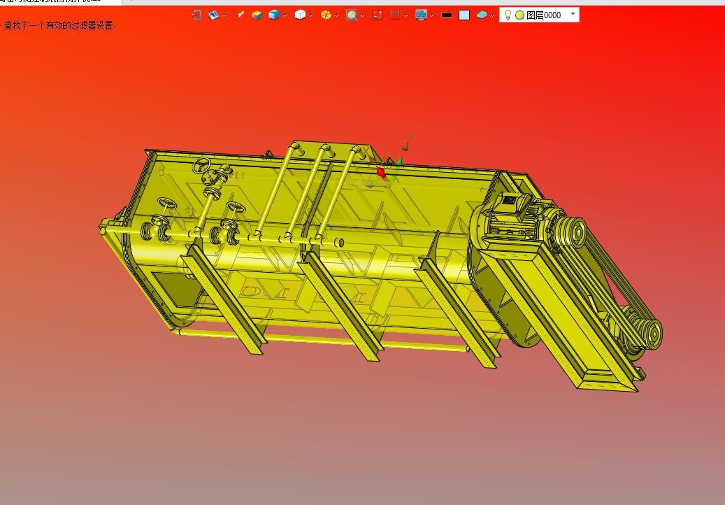Screen dimensions: 725x505
Task: Expand the monitor display dropdown arrow
Action: 431,15
